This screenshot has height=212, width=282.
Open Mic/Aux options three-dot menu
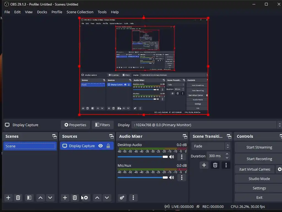pyautogui.click(x=182, y=177)
